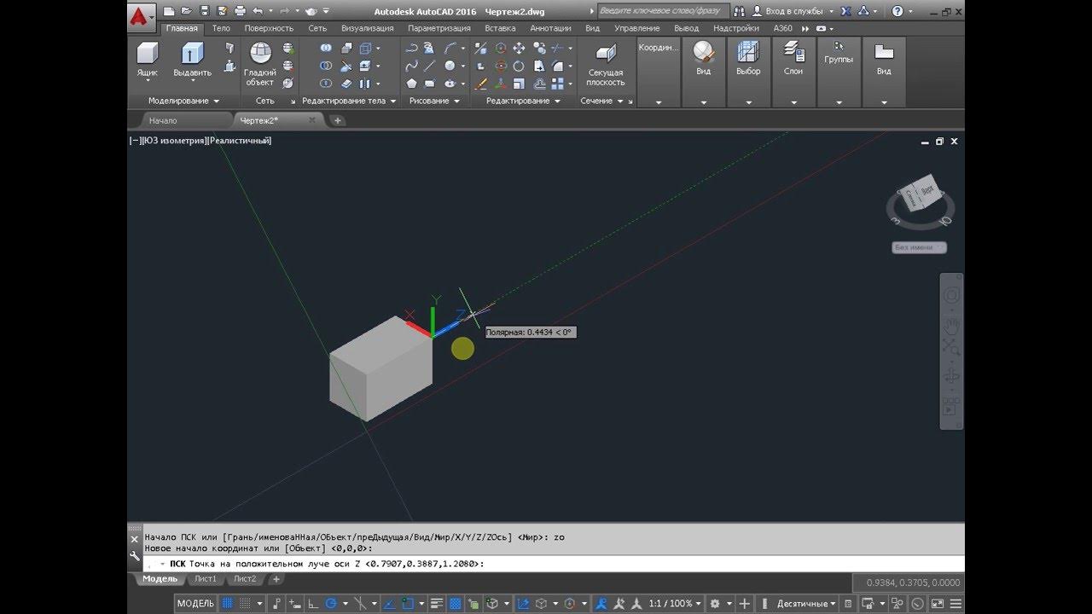This screenshot has width=1092, height=614.
Task: Save the drawing via quick access toolbar
Action: [204, 12]
